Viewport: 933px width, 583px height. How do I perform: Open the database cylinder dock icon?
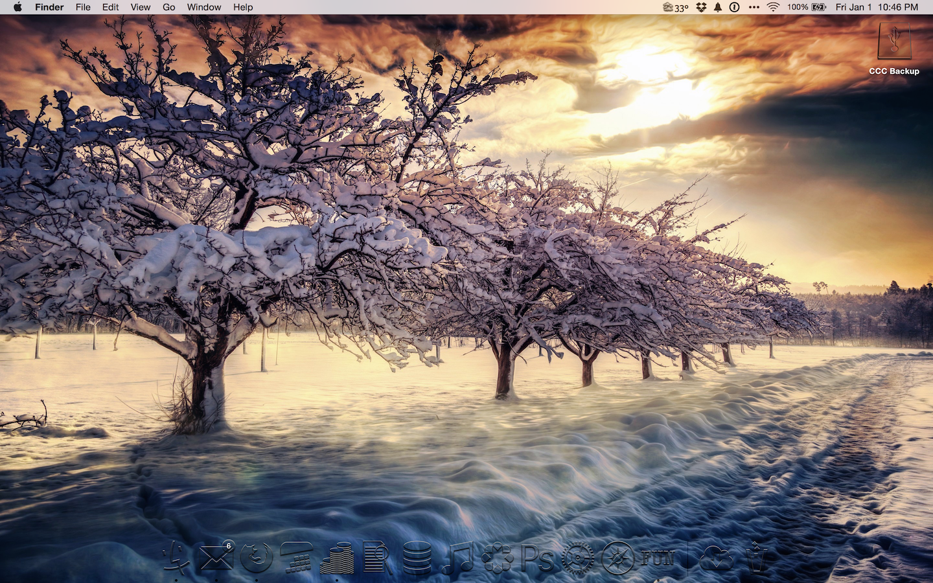click(x=417, y=557)
